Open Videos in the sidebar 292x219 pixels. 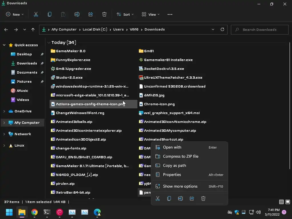click(23, 100)
